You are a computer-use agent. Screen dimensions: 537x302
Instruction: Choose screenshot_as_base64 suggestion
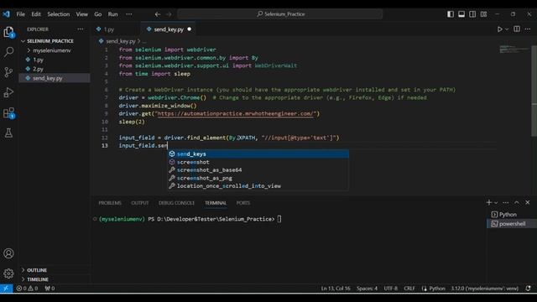[x=258, y=169]
